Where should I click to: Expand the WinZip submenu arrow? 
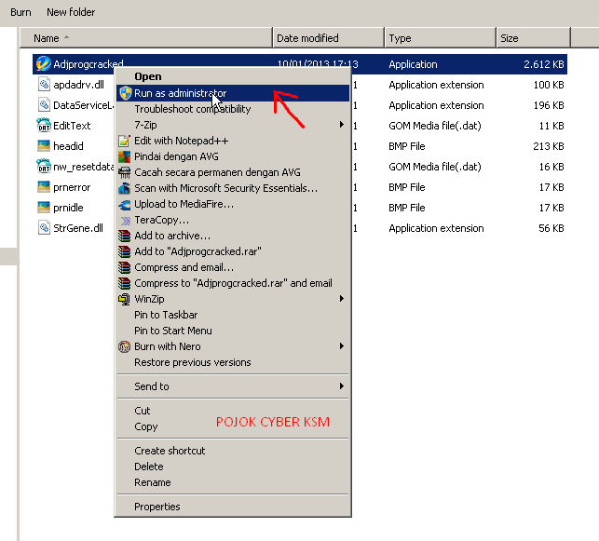[342, 299]
